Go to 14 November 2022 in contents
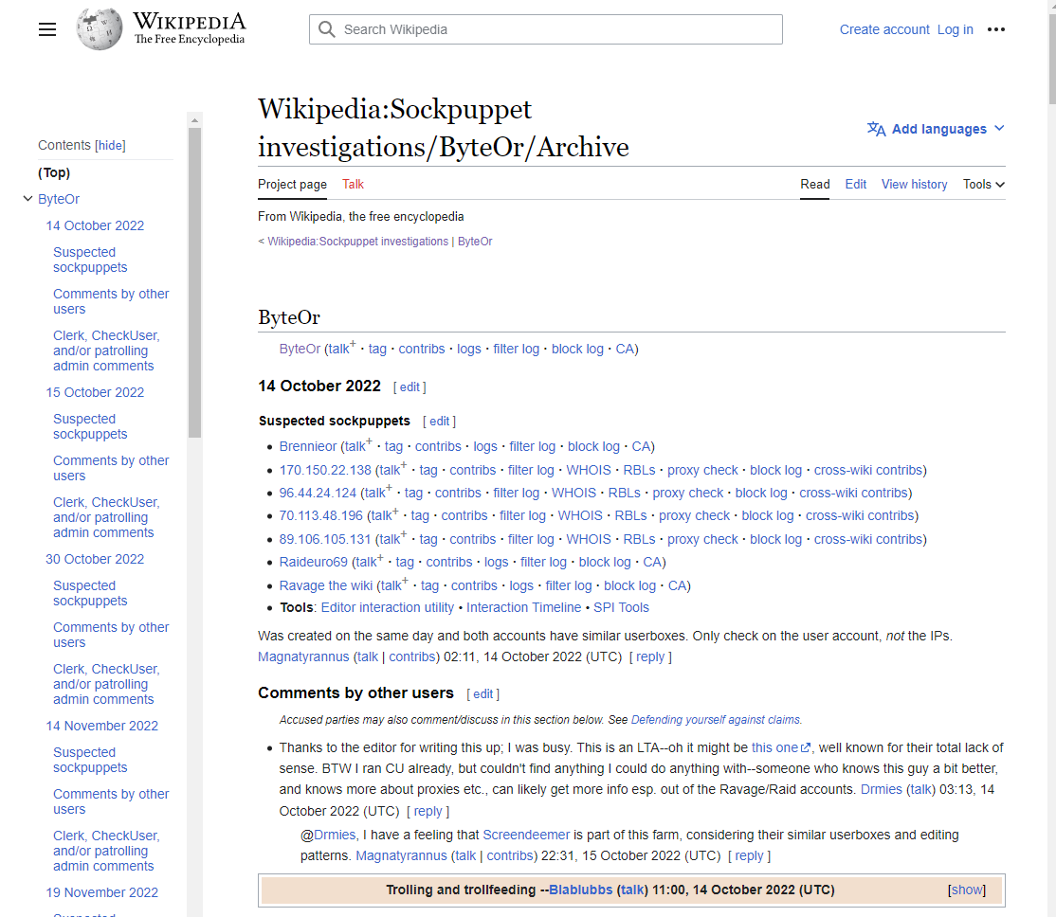Screen dimensions: 1056x917 point(101,726)
